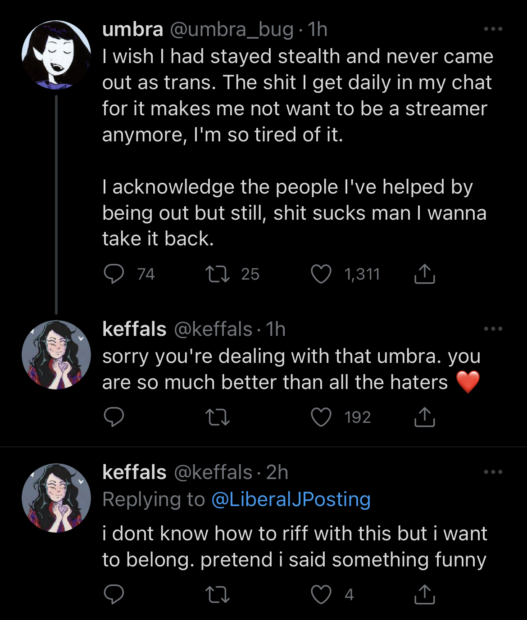Open more options on umbra's tweet
This screenshot has width=527, height=620.
[x=493, y=29]
